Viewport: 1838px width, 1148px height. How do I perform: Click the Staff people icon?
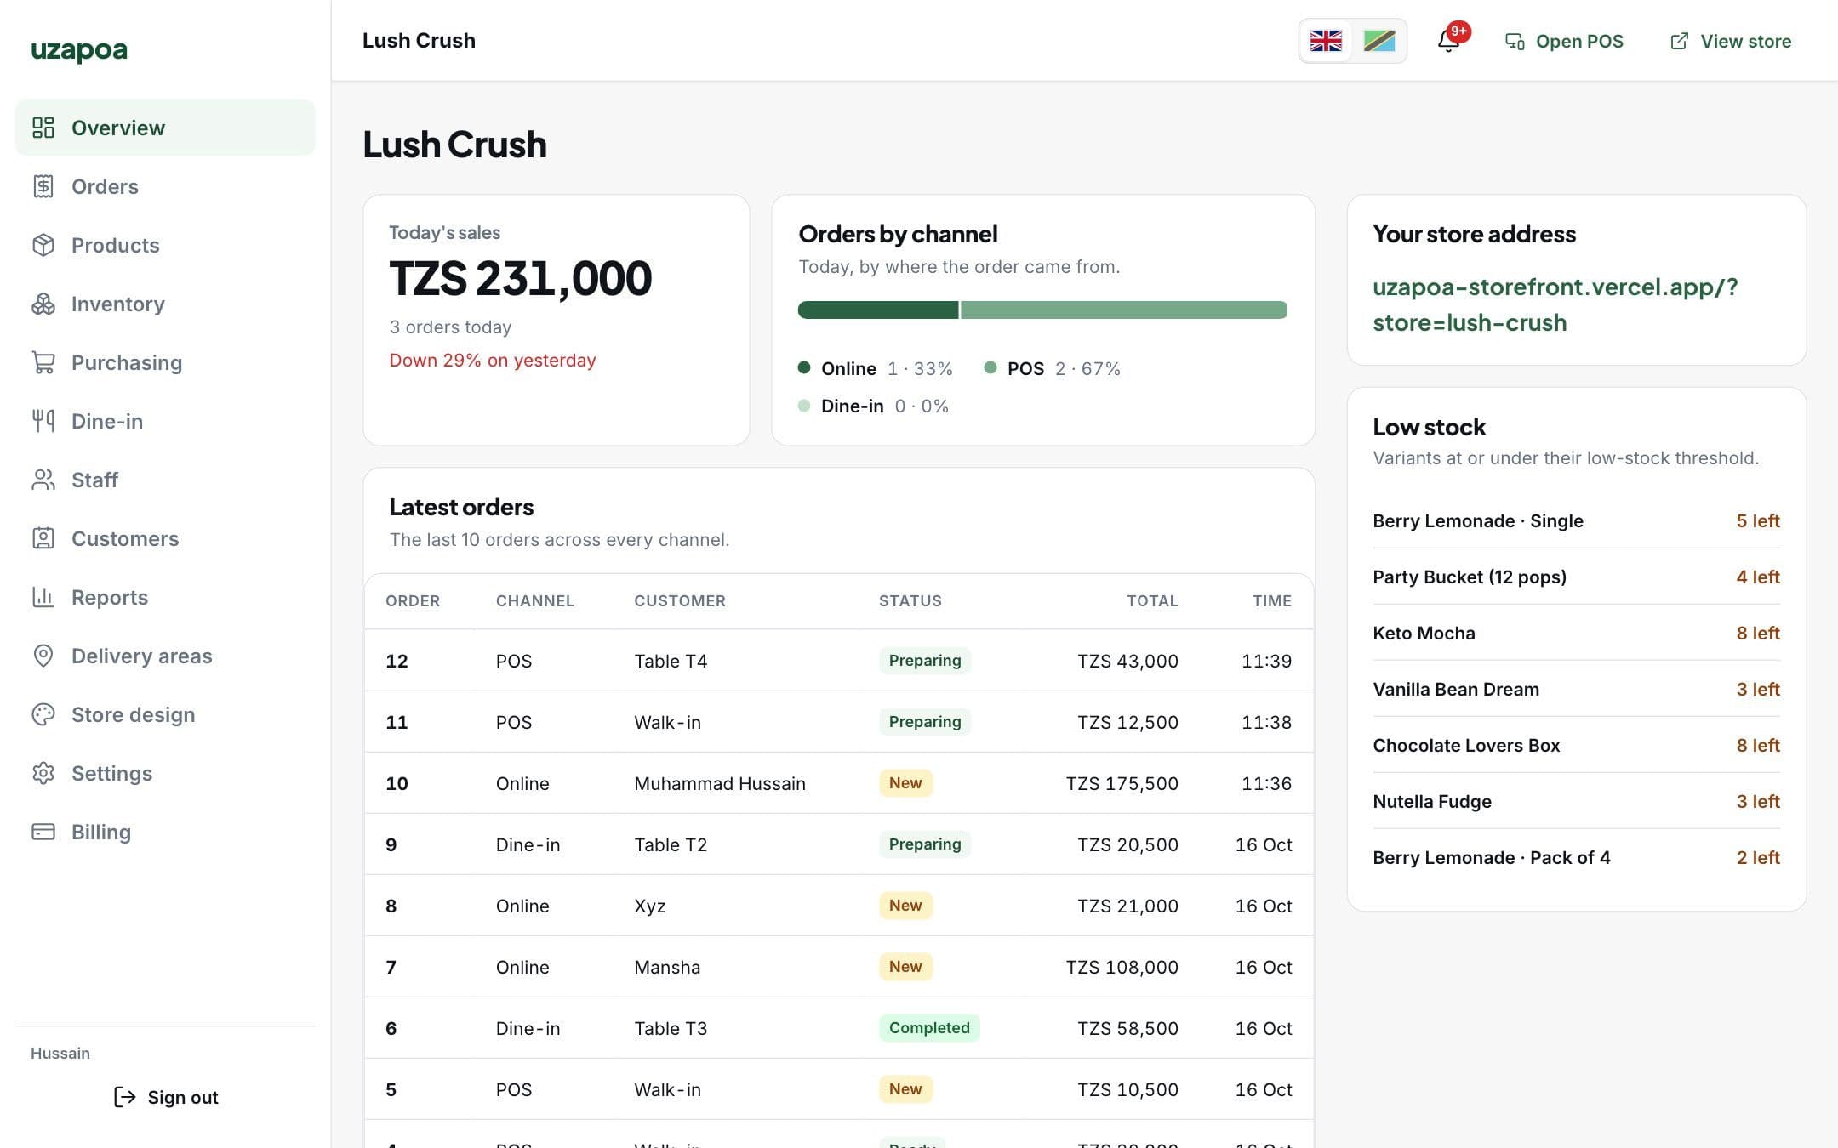coord(43,480)
